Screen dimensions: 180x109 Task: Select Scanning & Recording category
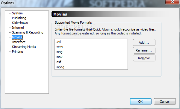click(28, 32)
